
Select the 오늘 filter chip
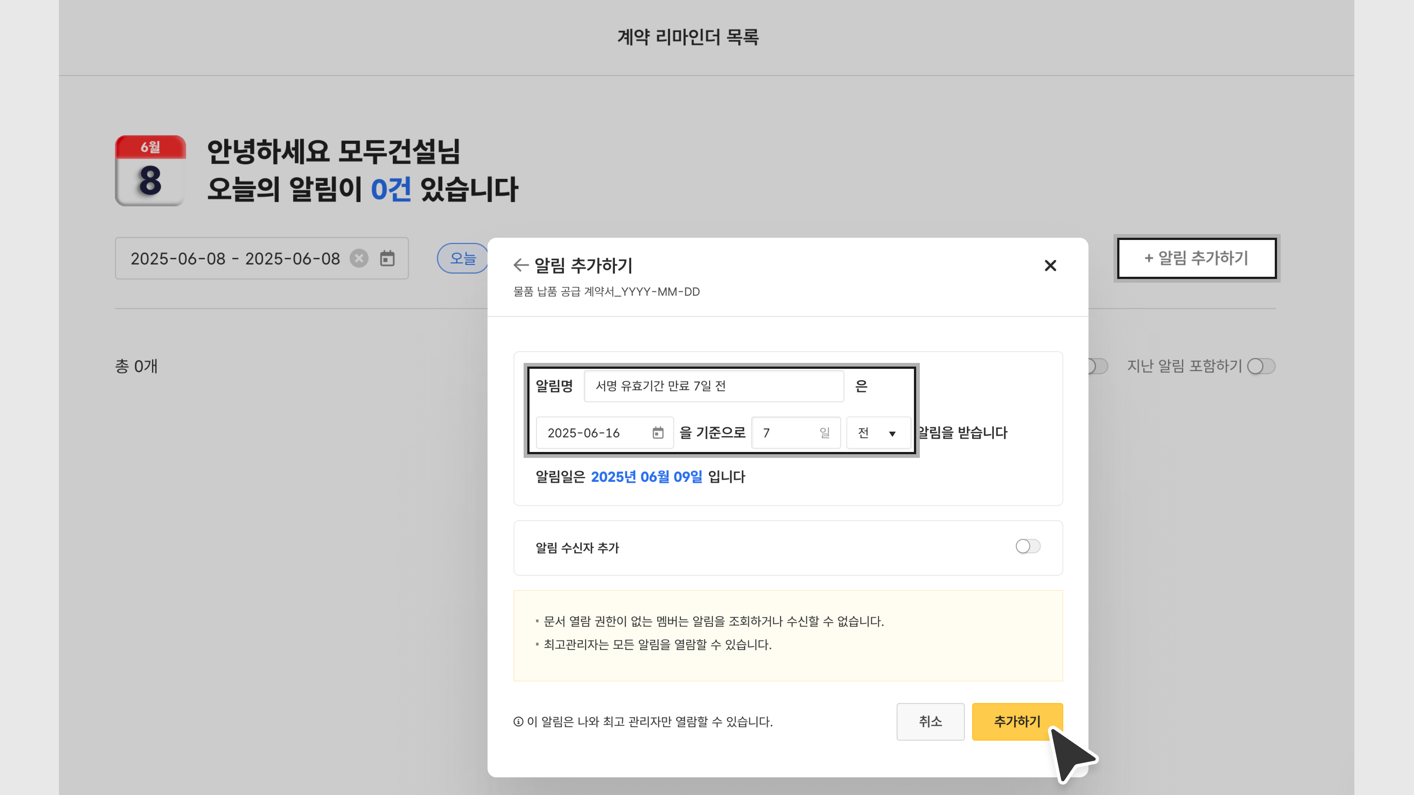462,258
